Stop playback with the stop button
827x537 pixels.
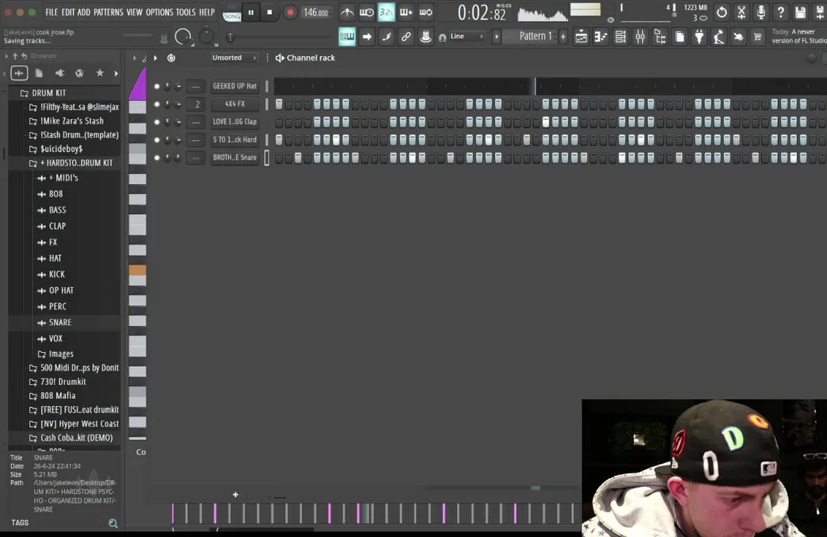point(269,12)
